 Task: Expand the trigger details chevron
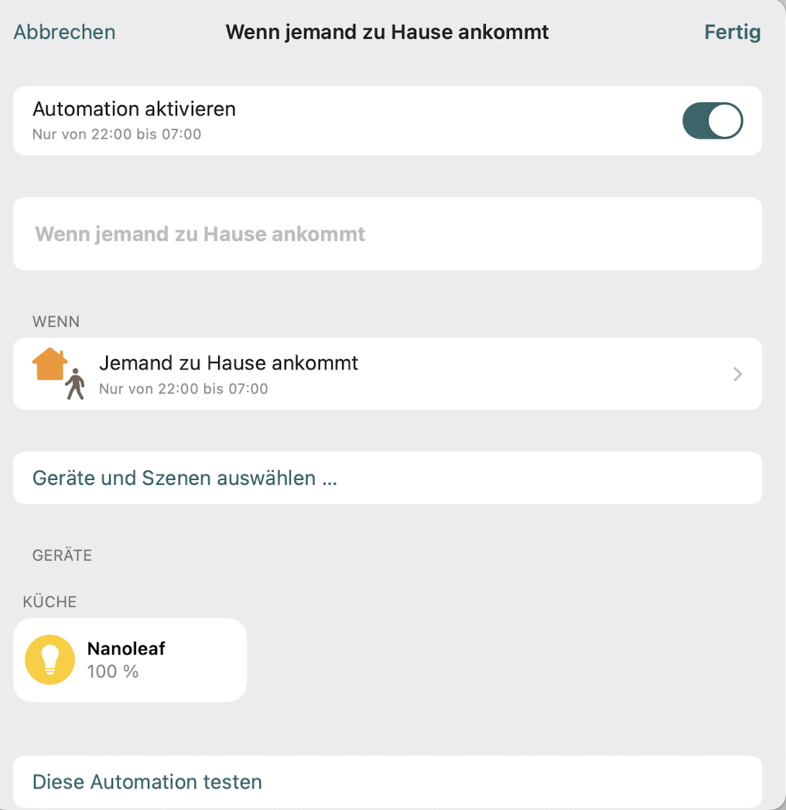click(737, 375)
